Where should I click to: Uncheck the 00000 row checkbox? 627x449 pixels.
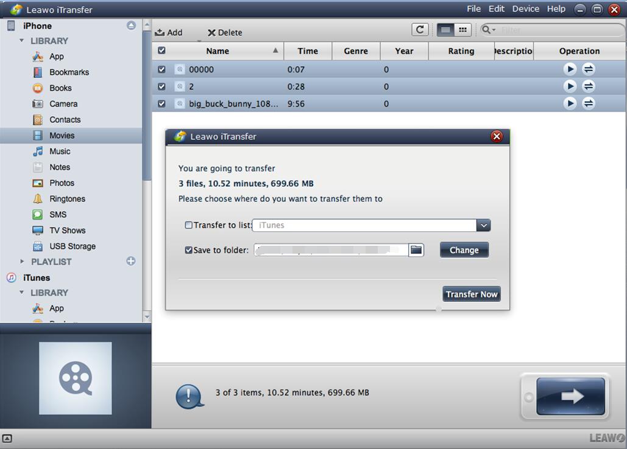click(161, 69)
